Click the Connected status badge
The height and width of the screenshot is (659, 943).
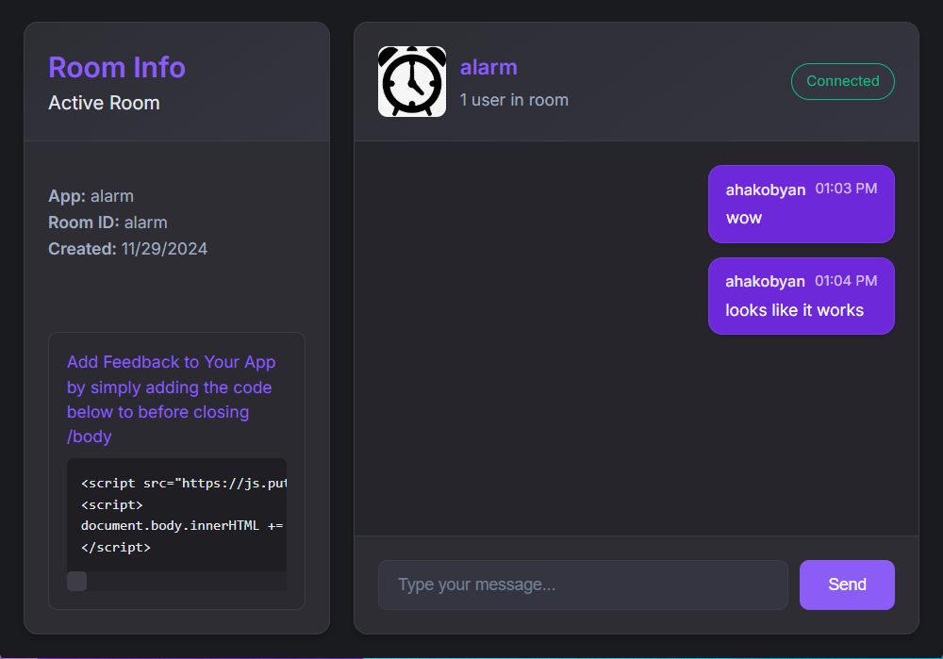coord(842,81)
